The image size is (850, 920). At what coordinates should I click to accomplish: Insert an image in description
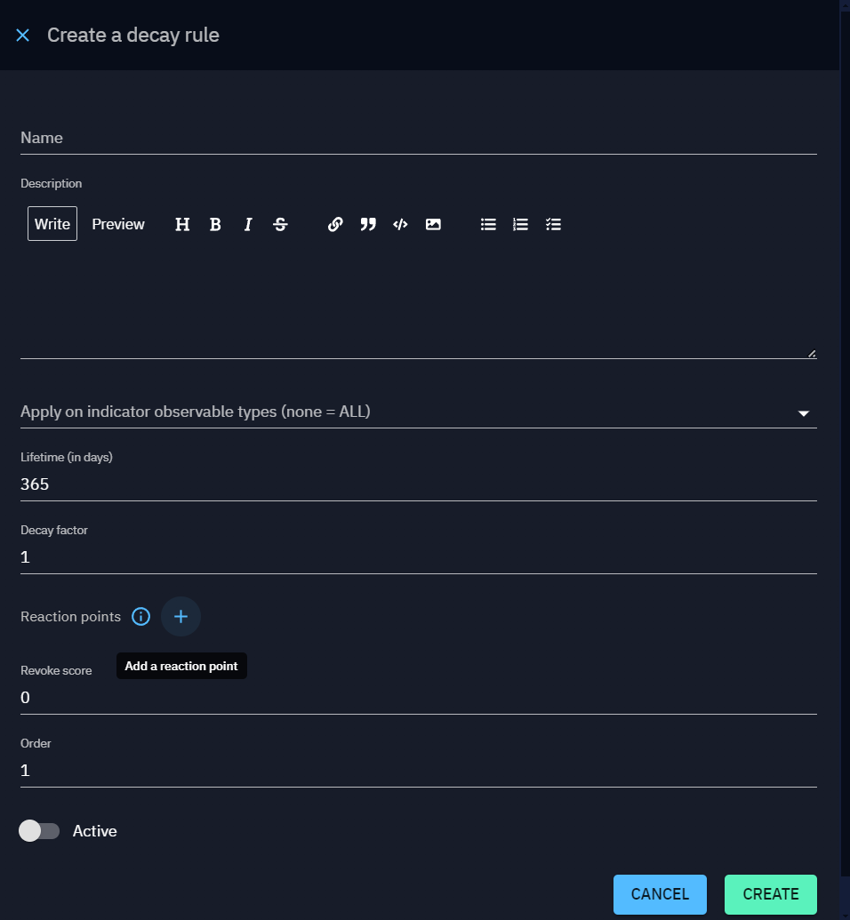point(433,224)
